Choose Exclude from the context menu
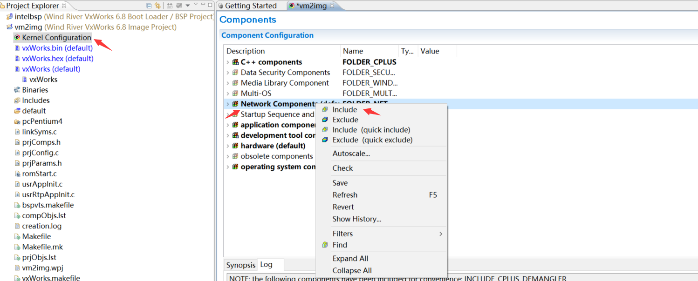Screen dimensions: 698x281 pos(382,120)
